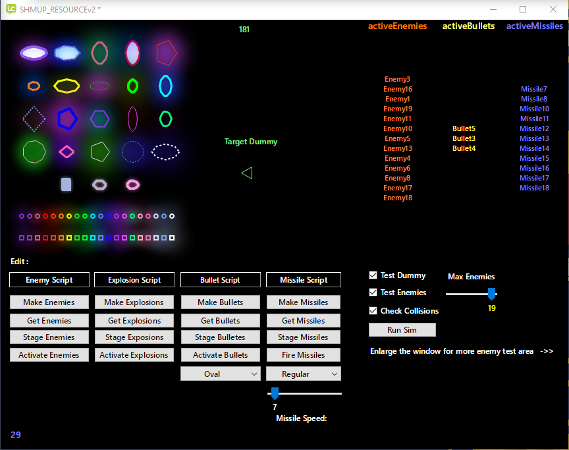Click the green Target Dummy triangle
Screen dimensions: 569x450
247,173
